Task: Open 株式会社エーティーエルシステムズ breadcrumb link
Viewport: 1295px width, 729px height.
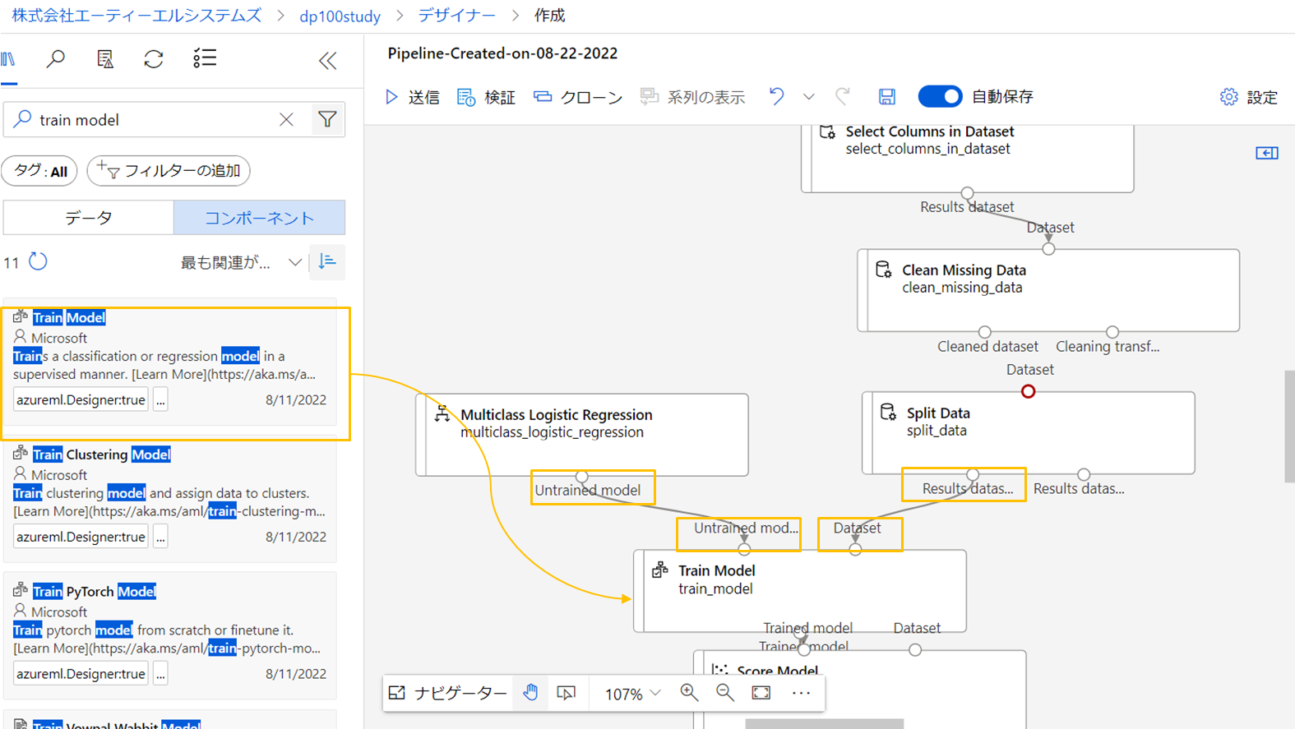Action: coord(136,16)
